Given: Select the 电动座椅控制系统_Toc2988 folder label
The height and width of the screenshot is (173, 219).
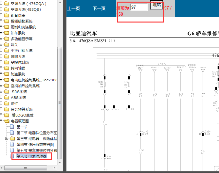Looking at the screenshot, I should click(x=34, y=80).
